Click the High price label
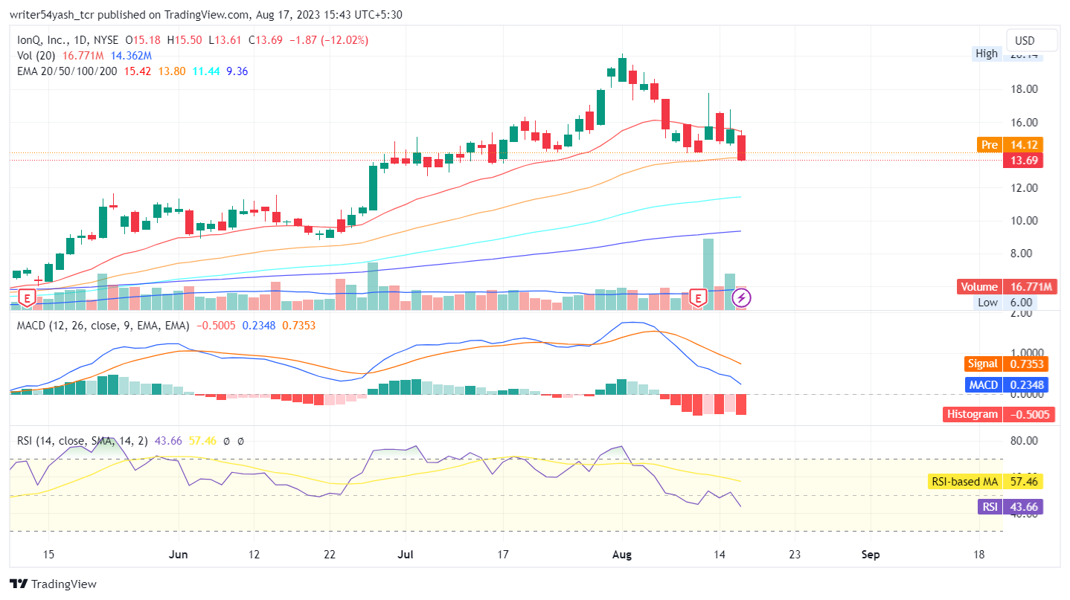This screenshot has width=1070, height=600. tap(987, 54)
